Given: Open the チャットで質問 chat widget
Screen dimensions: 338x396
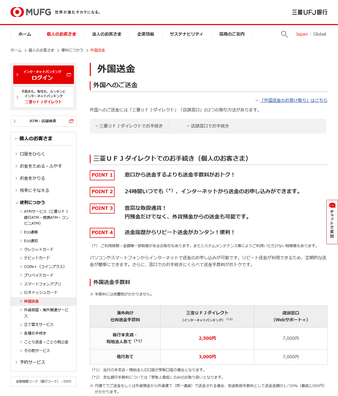Looking at the screenshot, I should 332,222.
